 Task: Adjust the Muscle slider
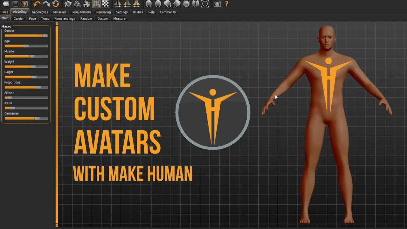[26, 56]
